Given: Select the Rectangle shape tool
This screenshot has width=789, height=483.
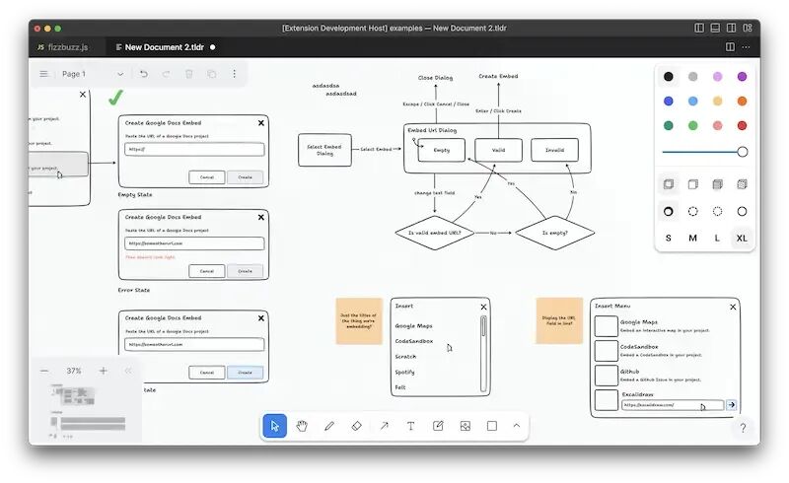Looking at the screenshot, I should (492, 426).
